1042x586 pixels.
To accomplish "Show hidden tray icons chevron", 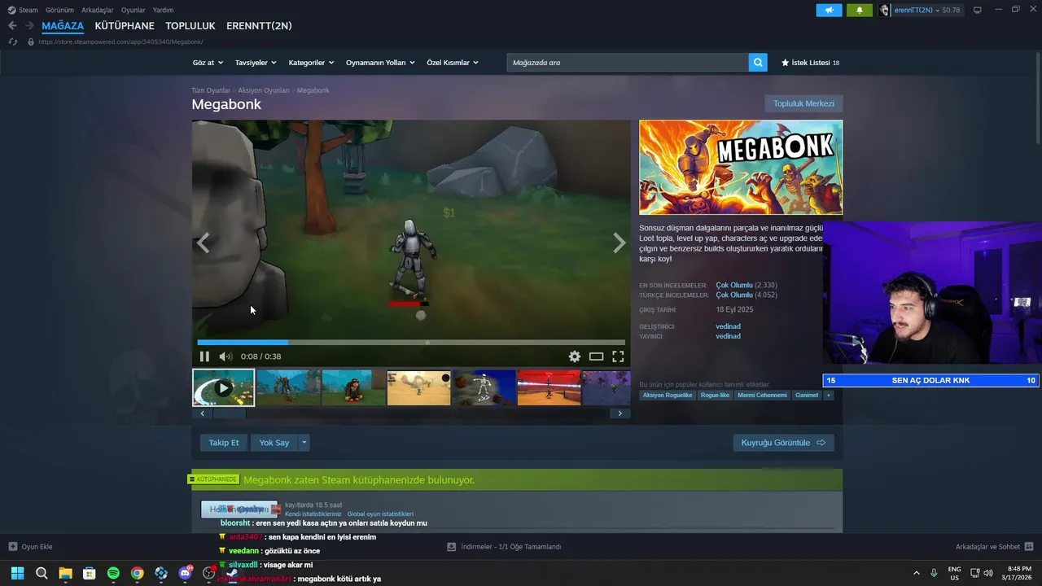I will pos(917,573).
